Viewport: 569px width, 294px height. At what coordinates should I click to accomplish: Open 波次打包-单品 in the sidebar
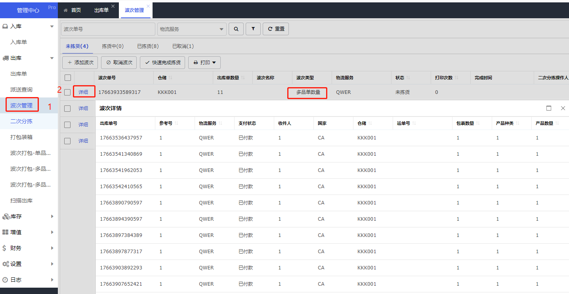point(31,153)
